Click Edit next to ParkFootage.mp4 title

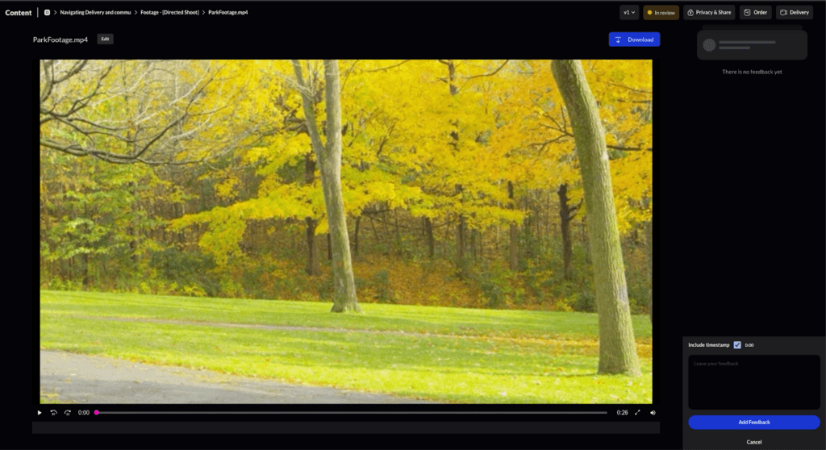tap(105, 39)
